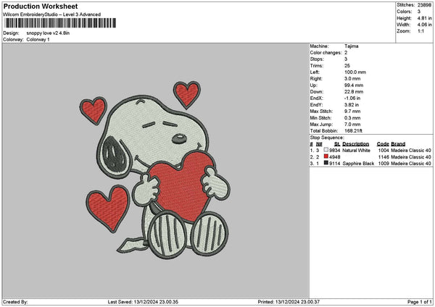Image resolution: width=435 pixels, height=307 pixels.
Task: Click the barcode under the worksheet title
Action: (60, 23)
